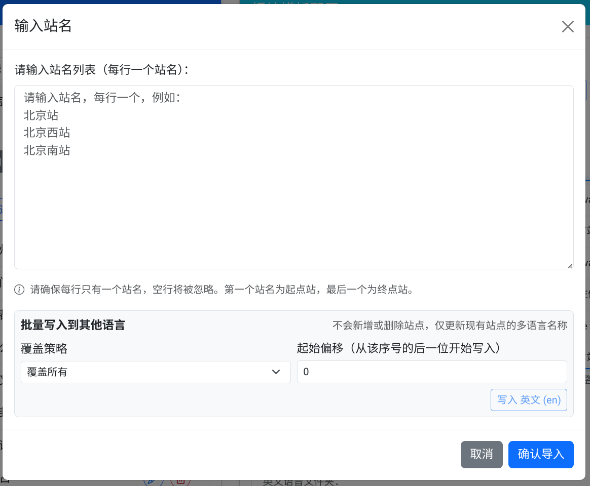
Task: Click the 写入 英文 (en) write button
Action: [x=529, y=399]
